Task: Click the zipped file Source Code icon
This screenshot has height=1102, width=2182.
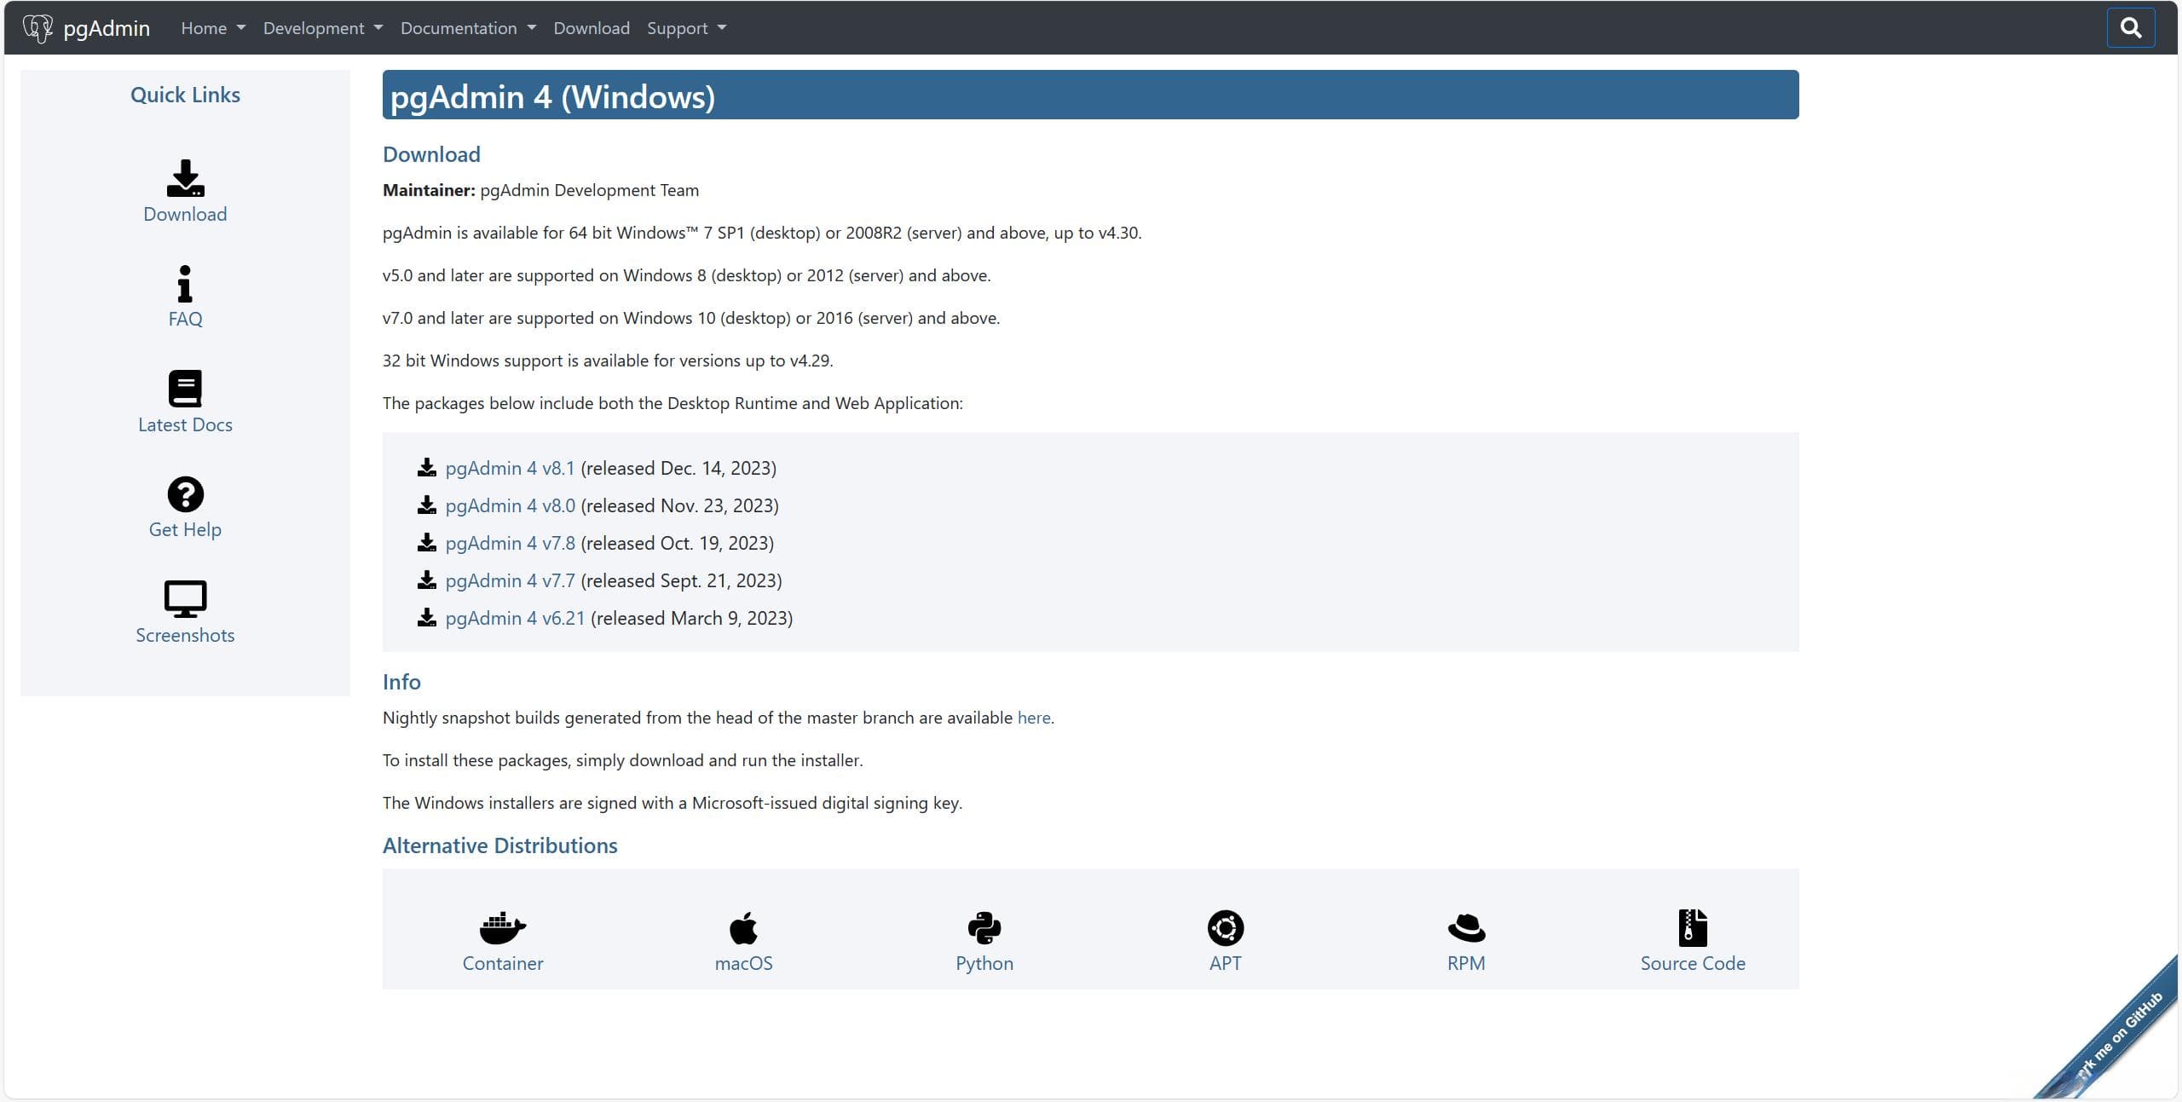Action: 1693,928
